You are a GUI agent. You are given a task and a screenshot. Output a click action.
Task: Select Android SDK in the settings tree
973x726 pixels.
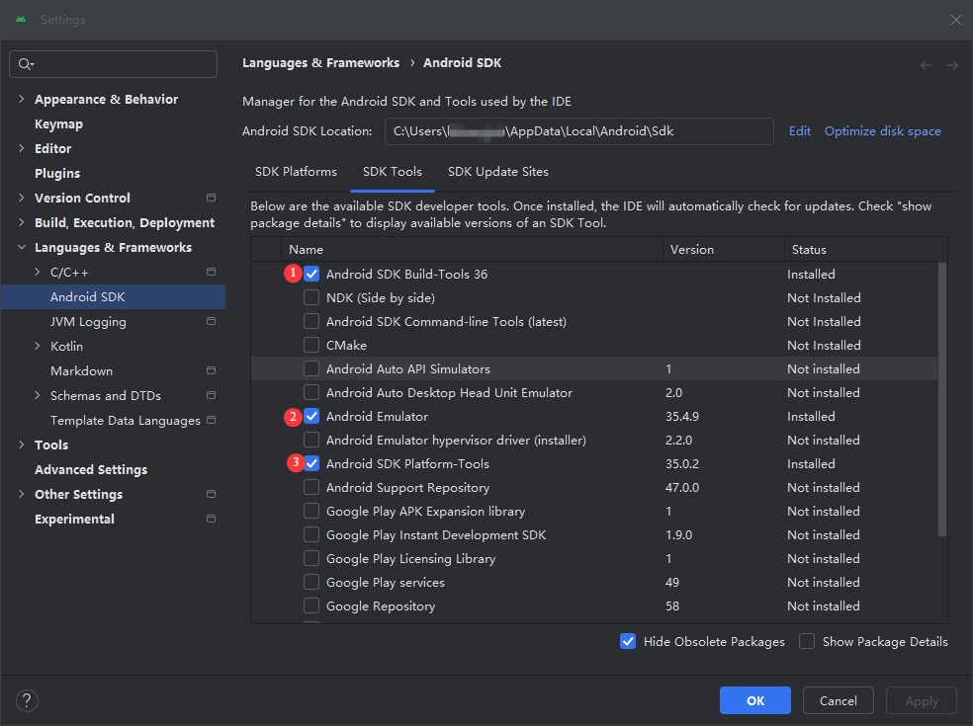pos(113,297)
